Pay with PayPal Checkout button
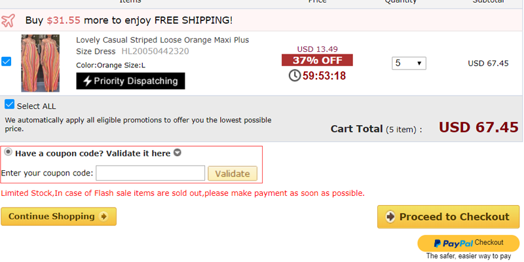524x262 pixels. pyautogui.click(x=468, y=243)
